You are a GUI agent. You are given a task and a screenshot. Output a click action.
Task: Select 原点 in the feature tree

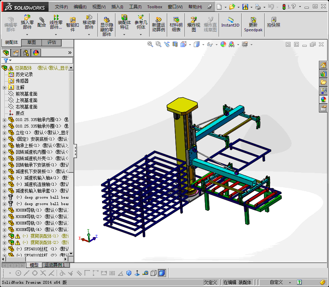(20, 113)
